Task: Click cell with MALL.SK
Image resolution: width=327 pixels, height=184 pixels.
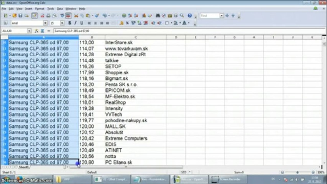Action: click(136, 126)
